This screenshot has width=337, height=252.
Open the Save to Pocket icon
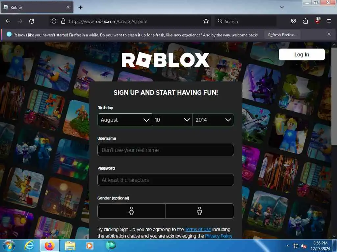[x=293, y=21]
